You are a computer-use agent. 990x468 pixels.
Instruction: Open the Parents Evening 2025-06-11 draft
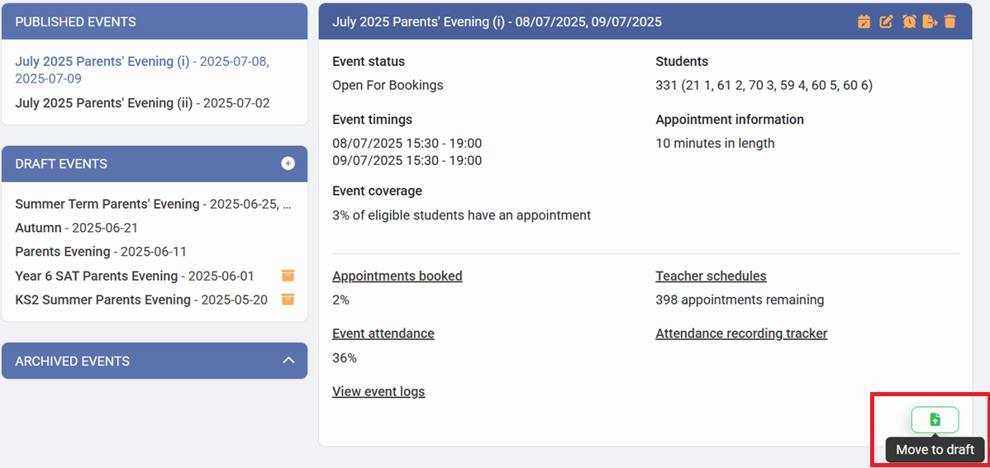[63, 252]
